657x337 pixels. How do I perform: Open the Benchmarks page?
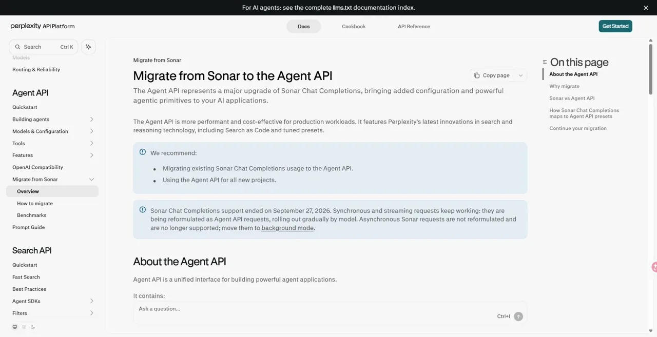(x=32, y=215)
